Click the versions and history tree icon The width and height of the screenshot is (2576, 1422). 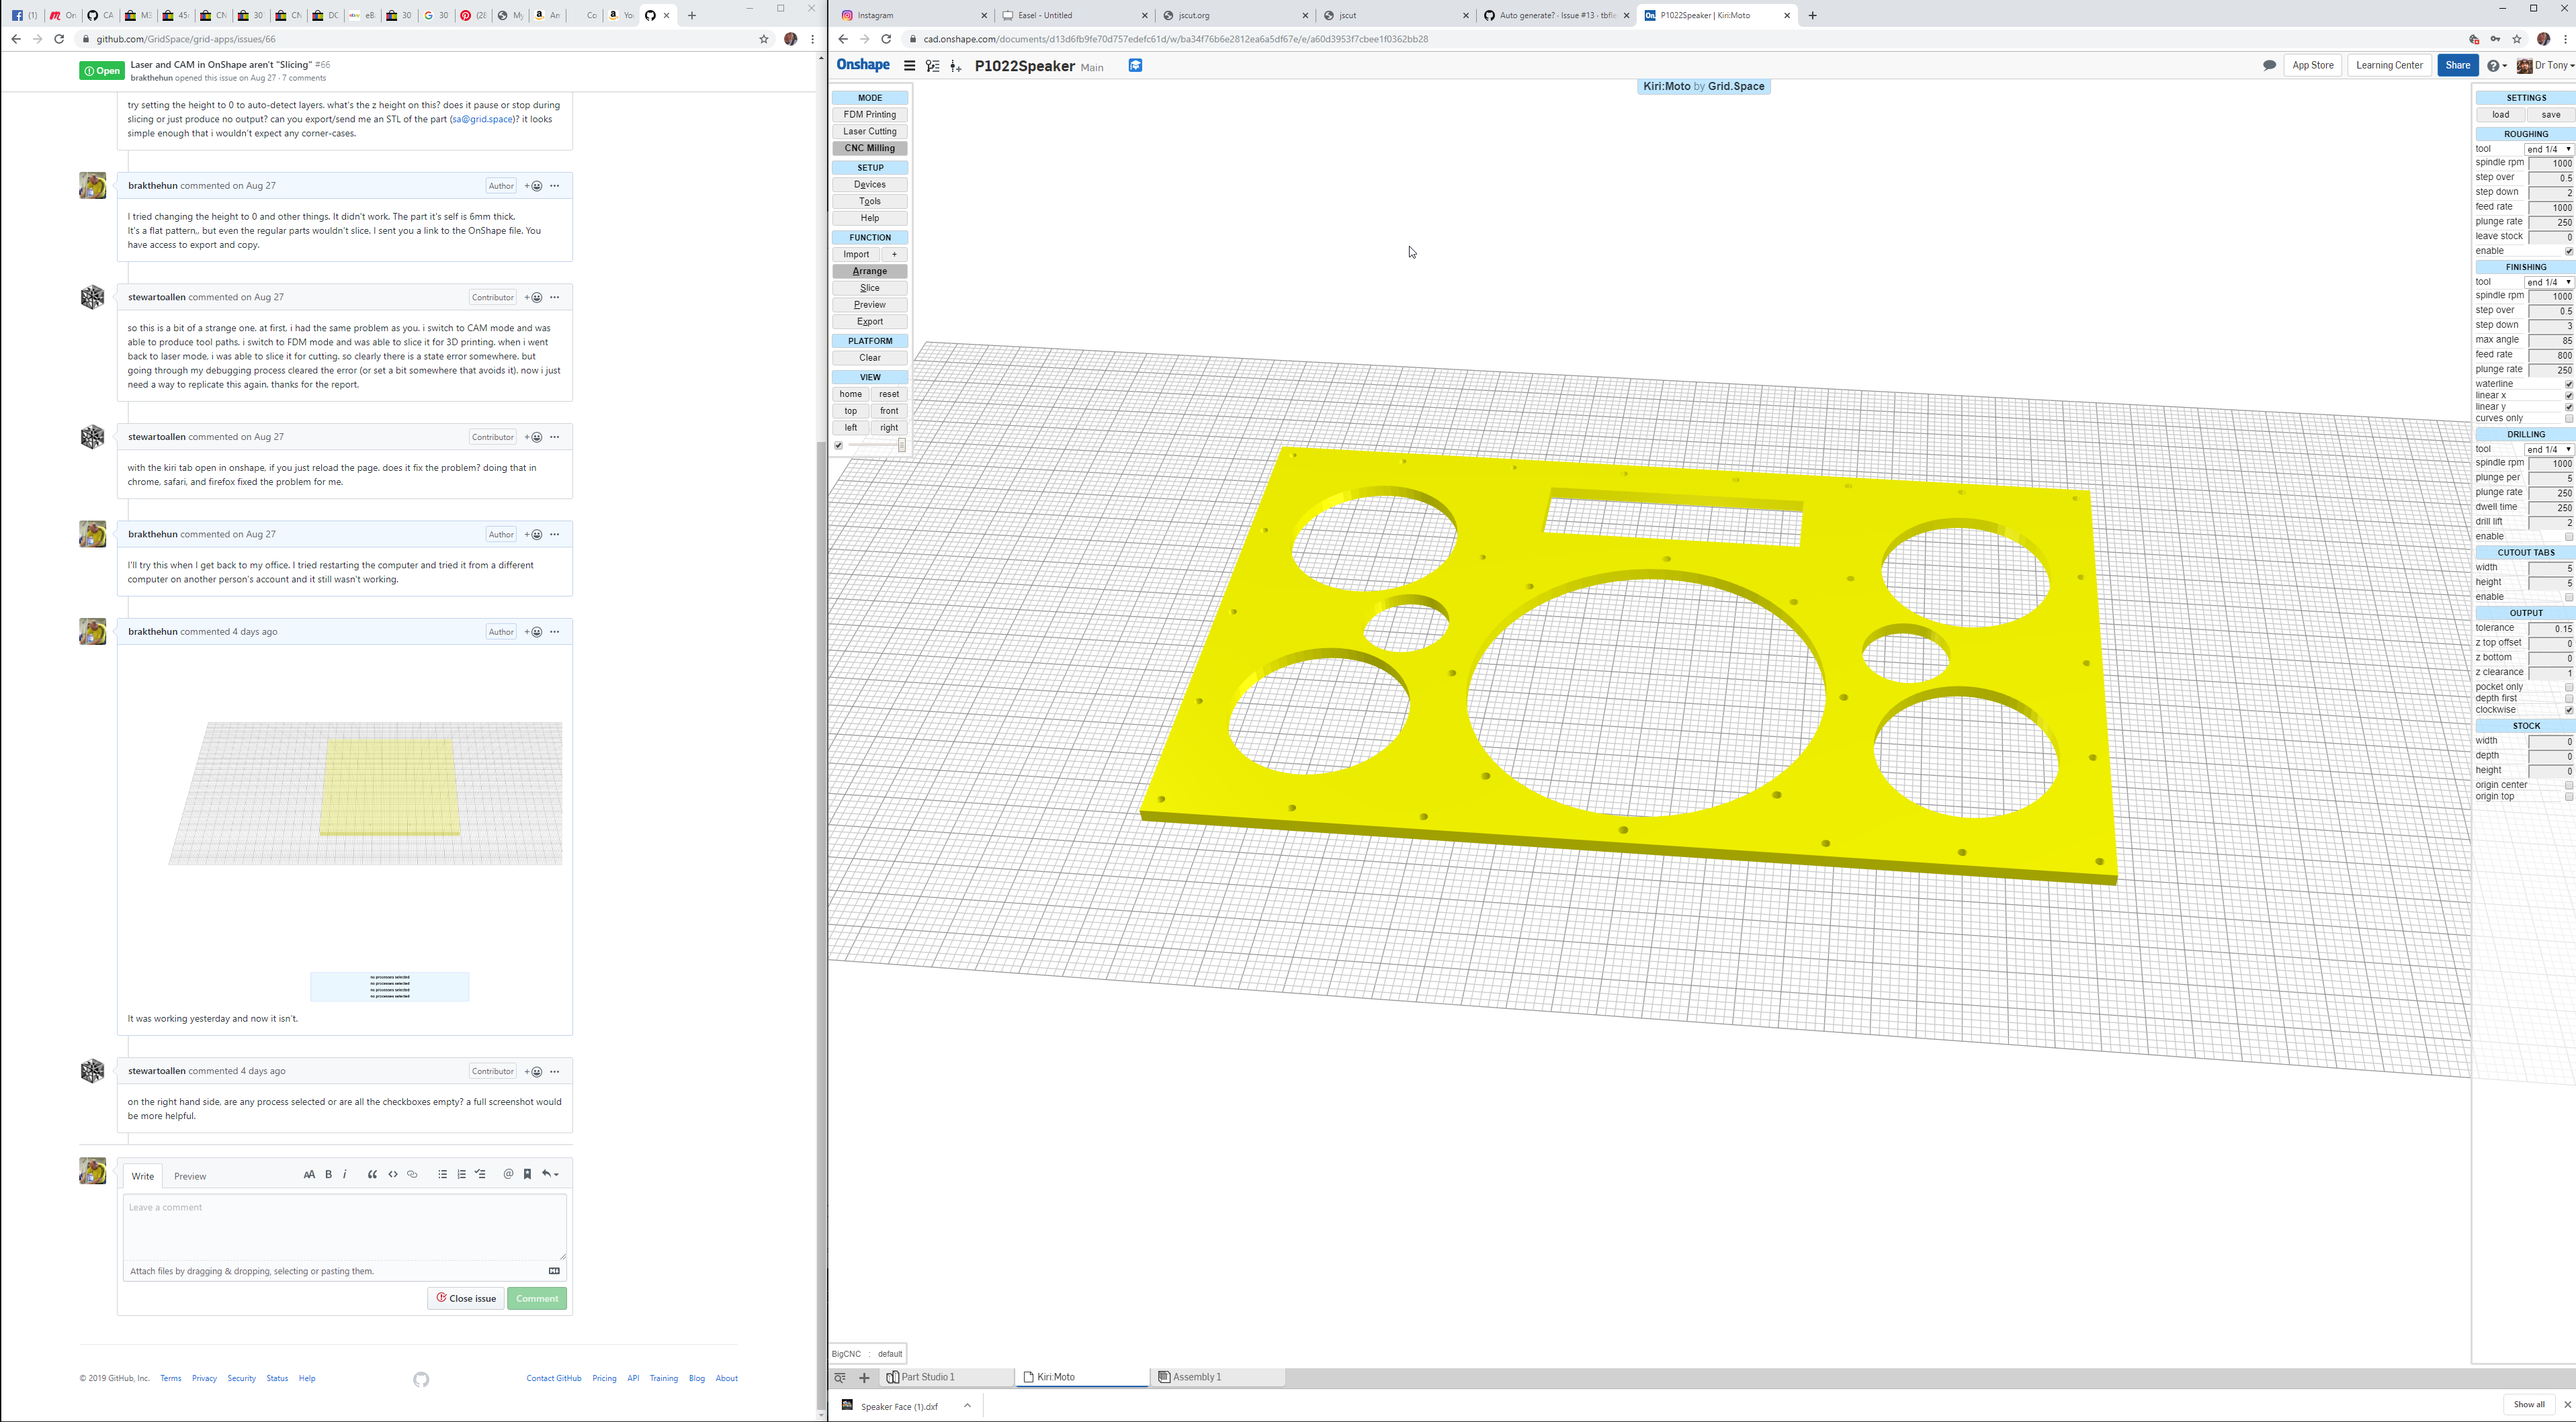click(931, 66)
